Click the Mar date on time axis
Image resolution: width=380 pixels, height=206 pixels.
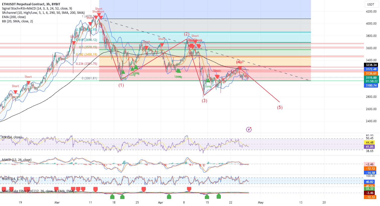click(57, 202)
